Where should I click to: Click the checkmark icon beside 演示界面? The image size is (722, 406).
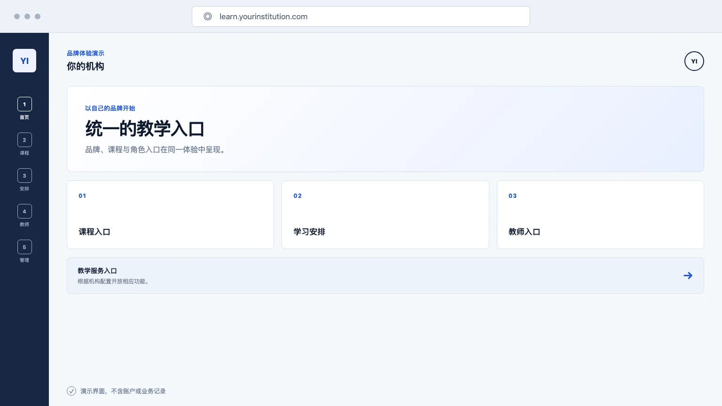pyautogui.click(x=71, y=391)
